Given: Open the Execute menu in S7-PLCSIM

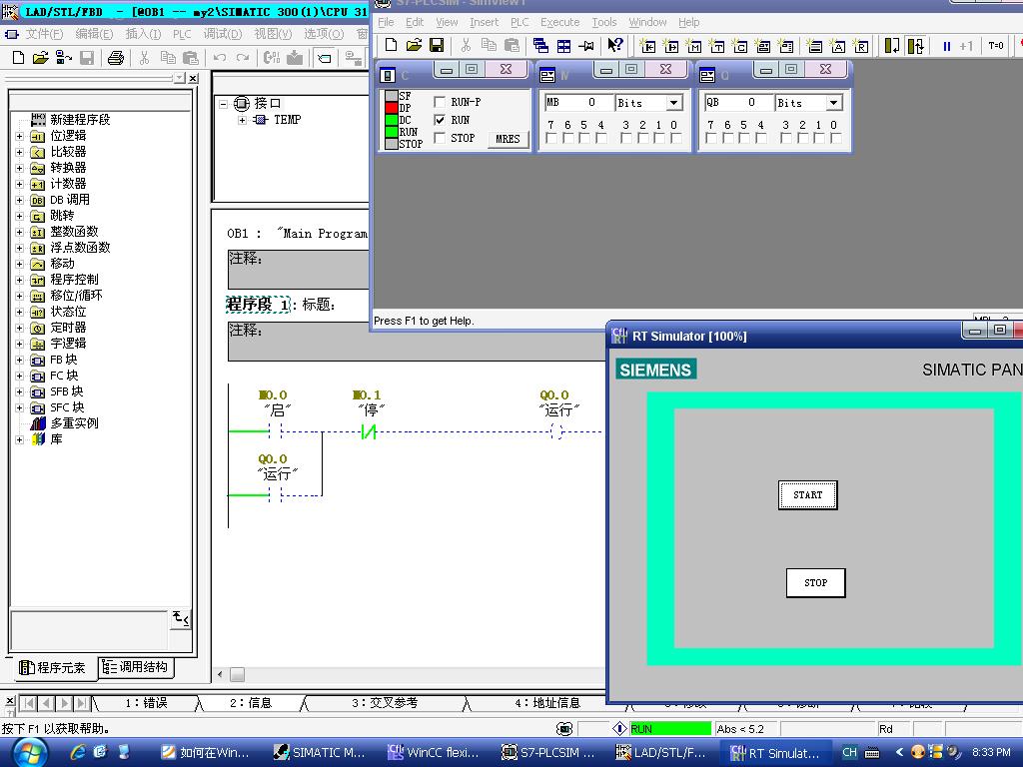Looking at the screenshot, I should 559,22.
